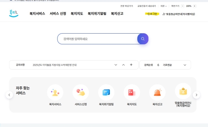
Task: Open the 복지서비스 shortcut icon
Action: [x=55, y=92]
